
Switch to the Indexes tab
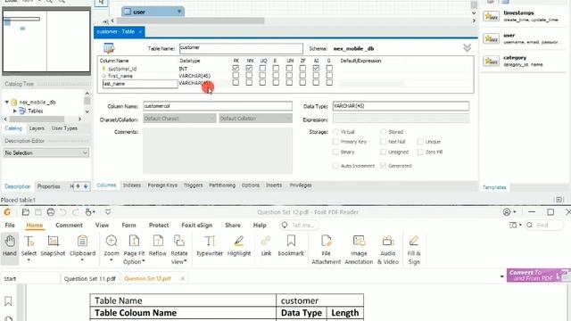pos(131,185)
